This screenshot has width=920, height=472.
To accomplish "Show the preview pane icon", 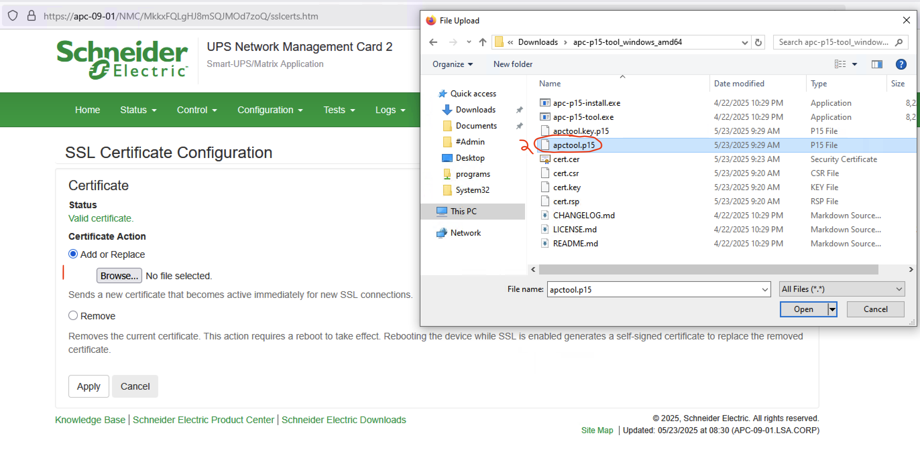I will (876, 64).
